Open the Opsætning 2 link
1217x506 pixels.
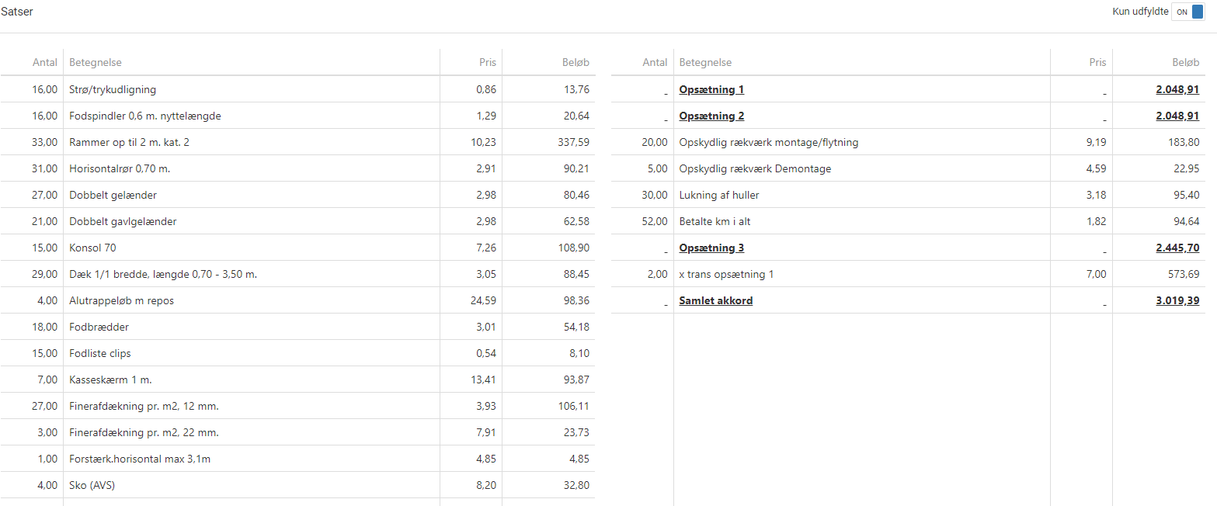click(711, 116)
